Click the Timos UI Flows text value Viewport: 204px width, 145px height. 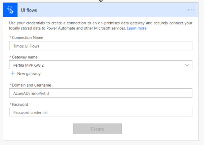click(26, 46)
